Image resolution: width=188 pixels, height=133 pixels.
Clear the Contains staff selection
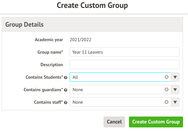167,102
